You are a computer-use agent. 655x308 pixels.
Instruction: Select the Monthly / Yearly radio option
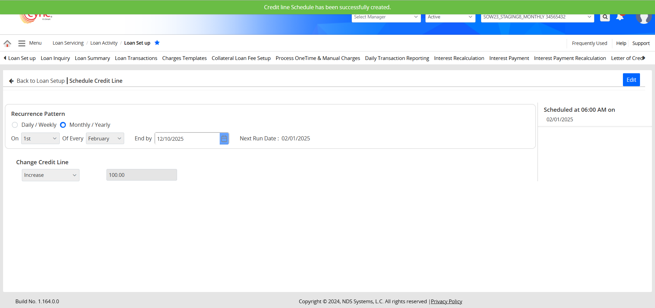click(x=63, y=125)
